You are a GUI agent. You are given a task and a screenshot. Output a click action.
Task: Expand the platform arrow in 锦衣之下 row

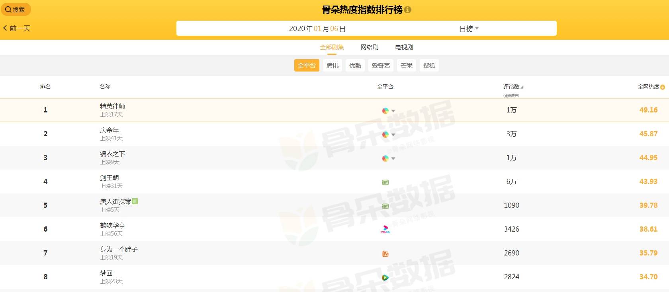393,159
